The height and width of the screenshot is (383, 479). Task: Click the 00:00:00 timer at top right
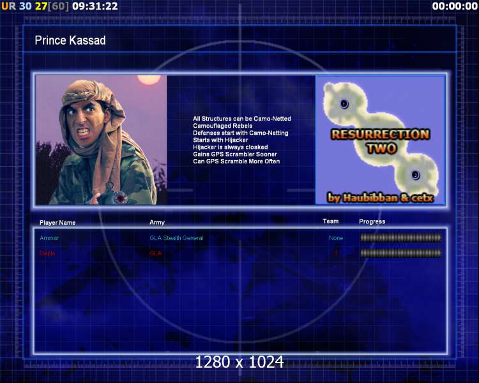coord(455,6)
